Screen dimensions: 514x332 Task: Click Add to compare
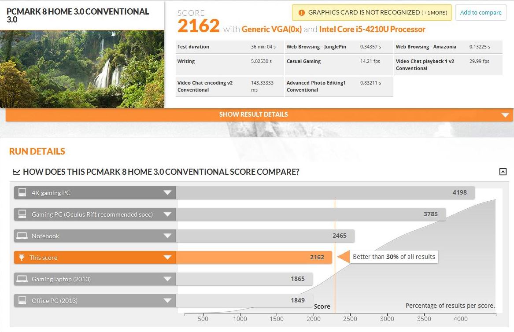481,13
